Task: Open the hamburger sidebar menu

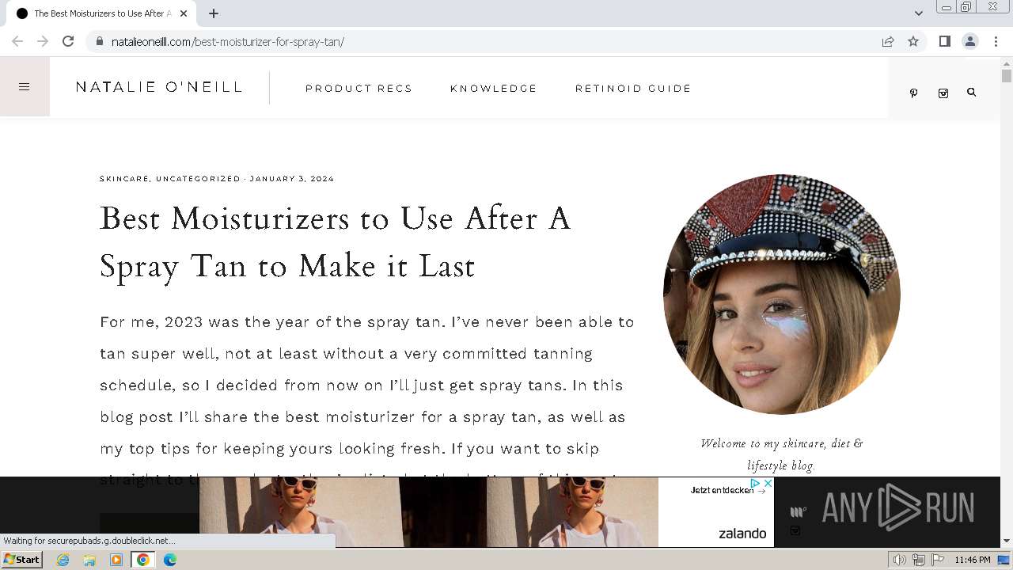Action: tap(24, 87)
